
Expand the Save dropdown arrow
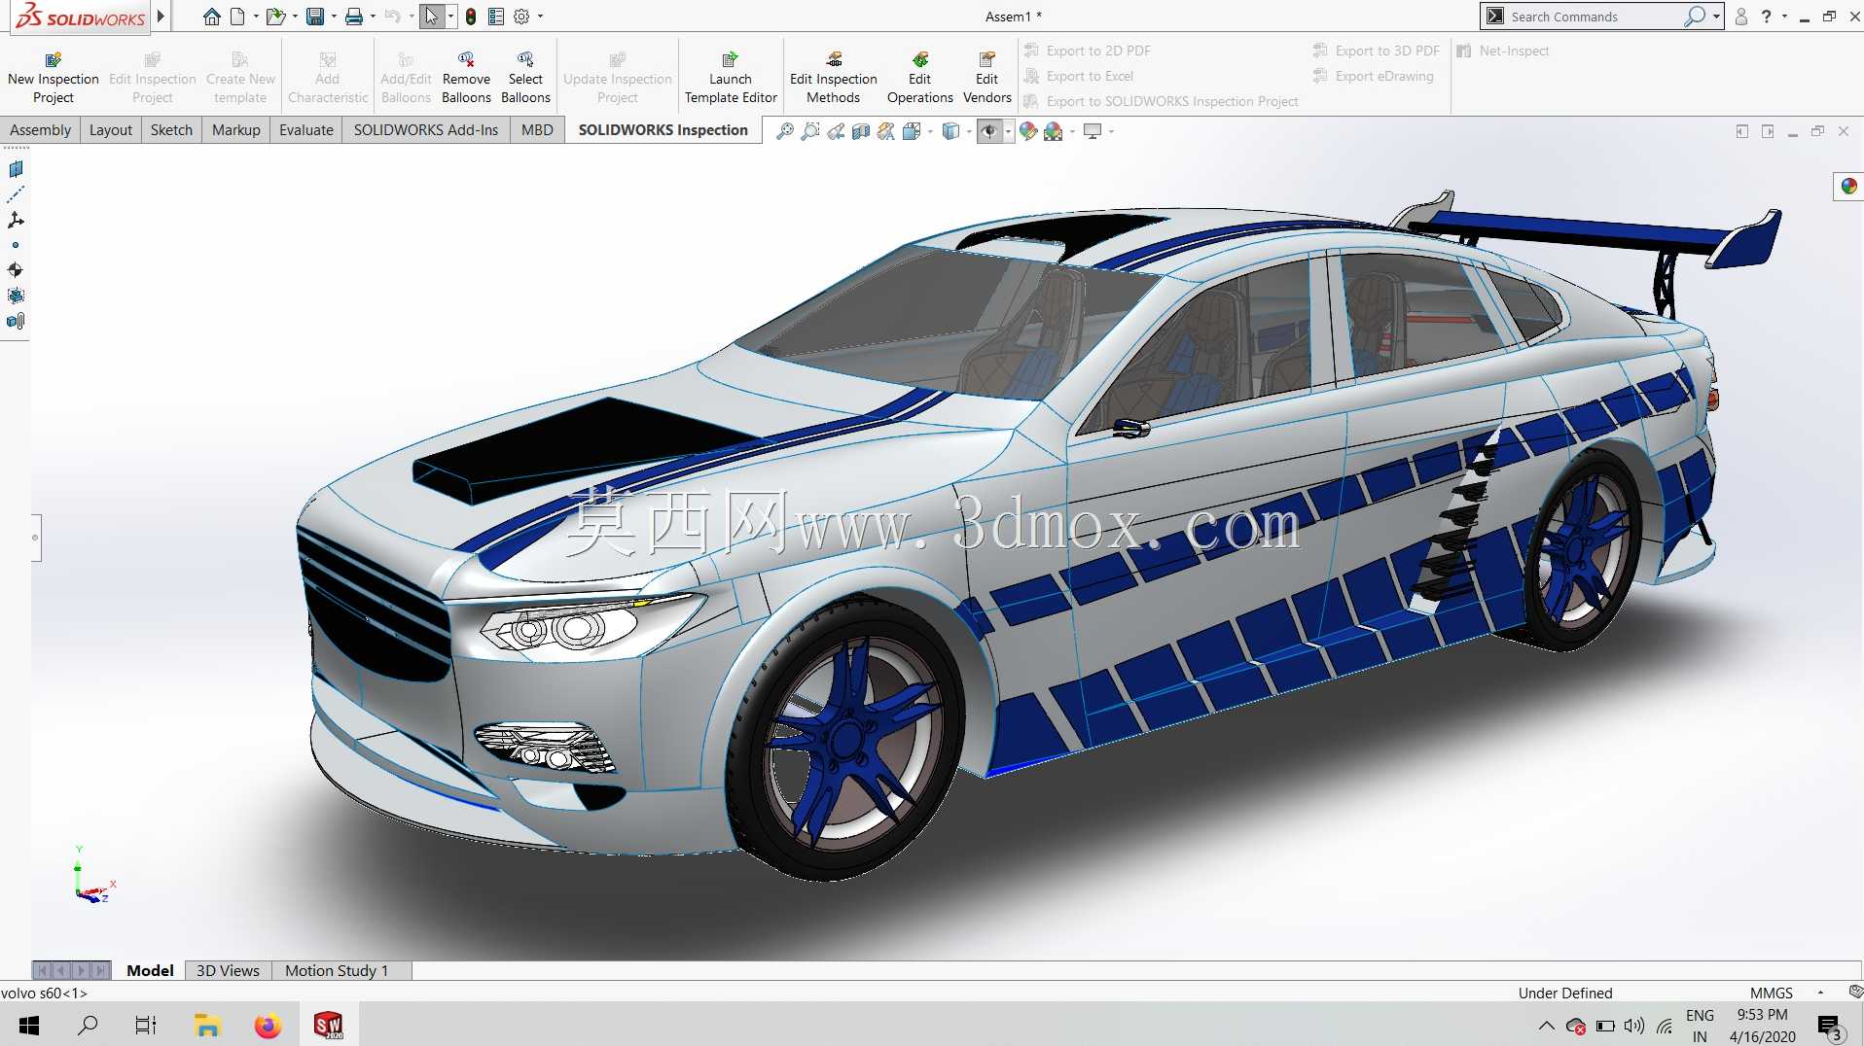click(334, 17)
